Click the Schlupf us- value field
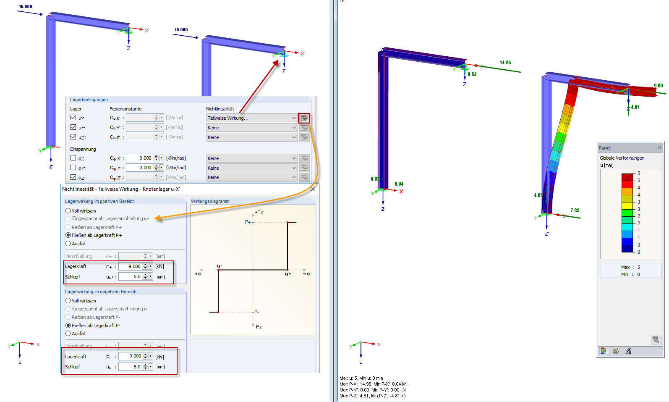This screenshot has height=402, width=669. 131,367
